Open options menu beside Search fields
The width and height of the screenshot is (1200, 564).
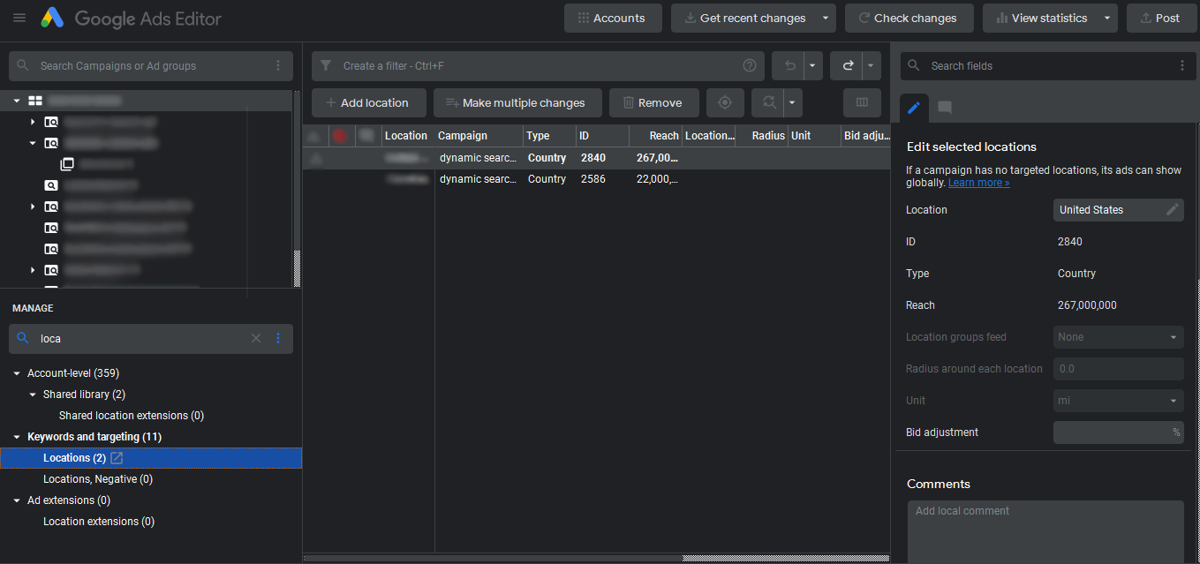[x=1182, y=65]
